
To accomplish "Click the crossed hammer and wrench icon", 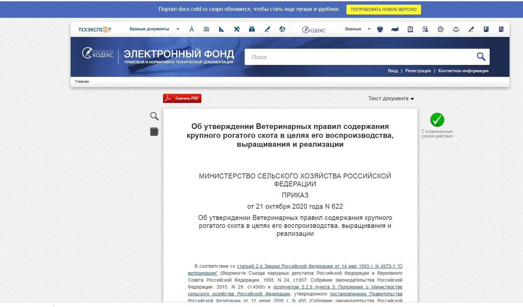I will pyautogui.click(x=237, y=29).
